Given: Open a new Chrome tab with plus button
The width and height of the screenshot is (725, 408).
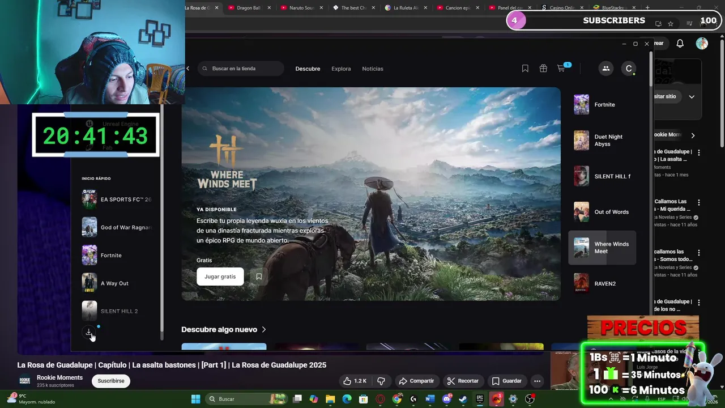Looking at the screenshot, I should [647, 8].
